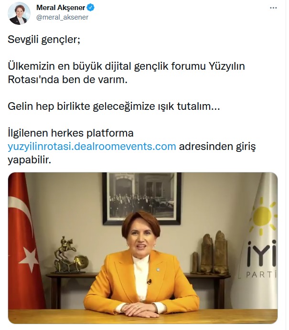Click the "Ülkemizin en büyük dijital" sentence
Viewport: 289px width, 330px height.
pos(126,73)
